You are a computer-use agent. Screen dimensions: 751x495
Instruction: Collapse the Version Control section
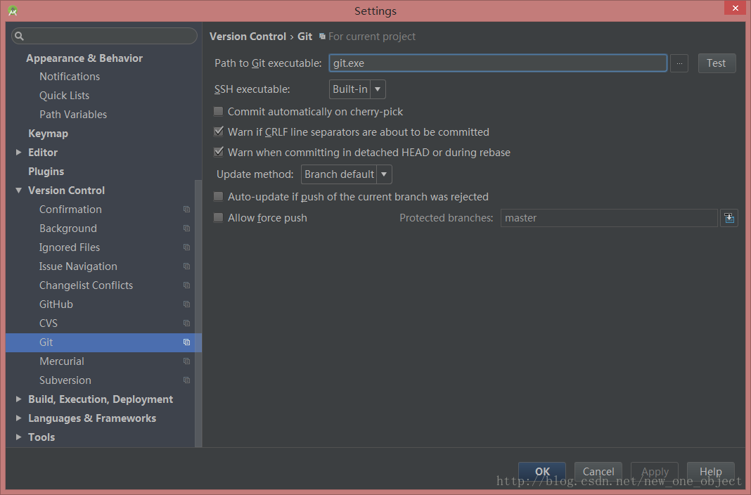click(x=18, y=191)
